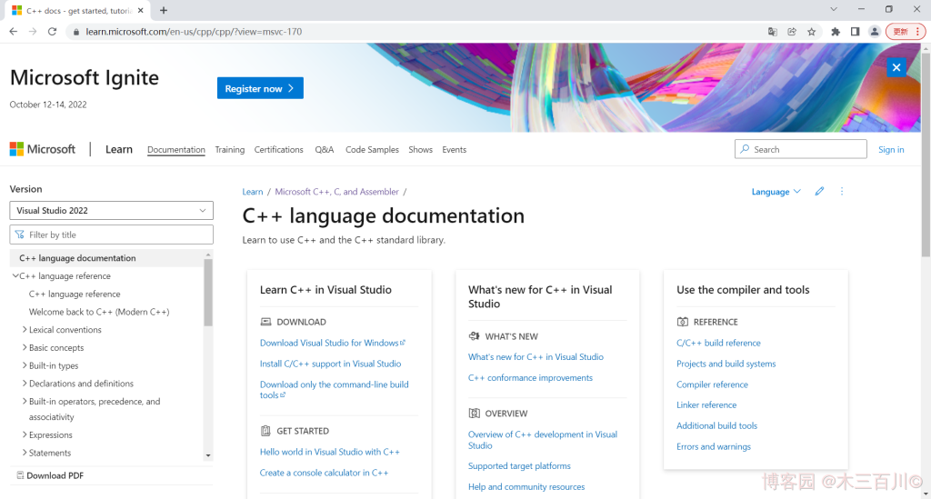Viewport: 931px width, 499px height.
Task: Open the translate page icon
Action: tap(773, 32)
